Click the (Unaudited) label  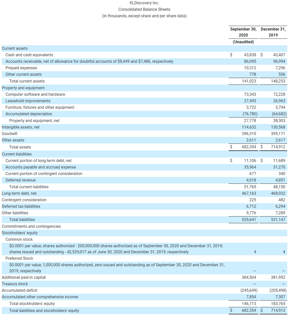(243, 42)
